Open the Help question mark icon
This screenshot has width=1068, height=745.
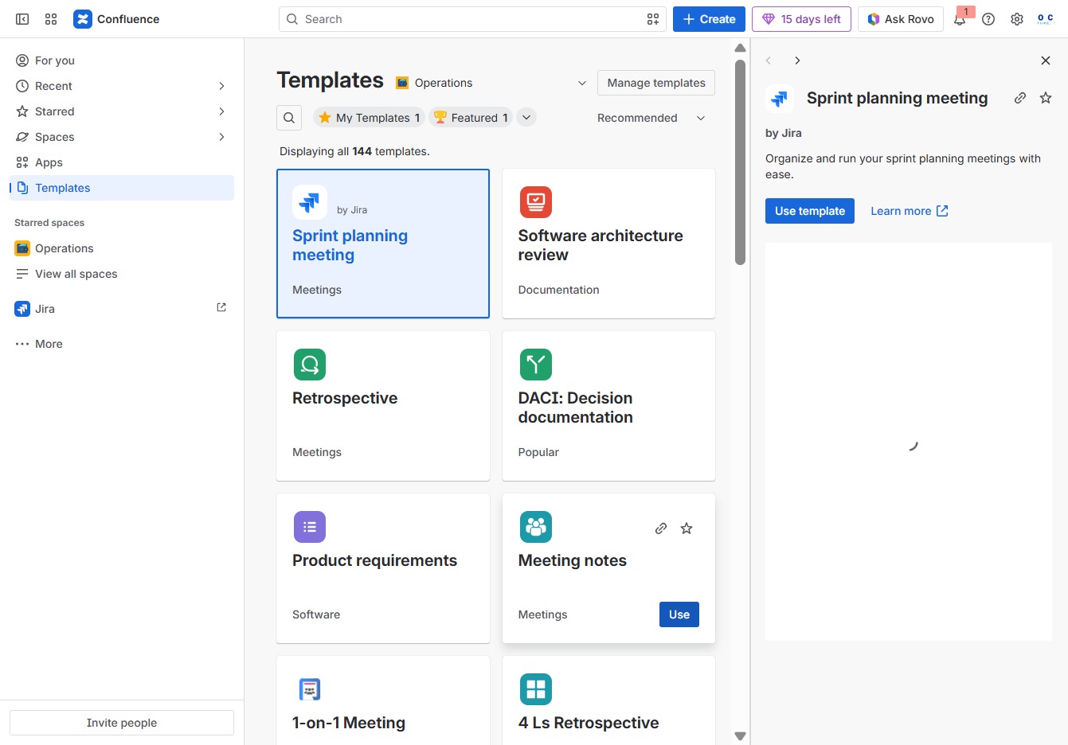click(988, 19)
